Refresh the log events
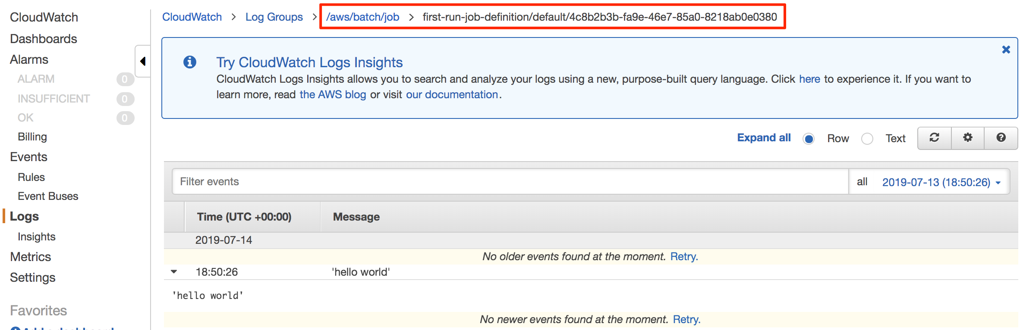Image resolution: width=1020 pixels, height=330 pixels. (935, 138)
